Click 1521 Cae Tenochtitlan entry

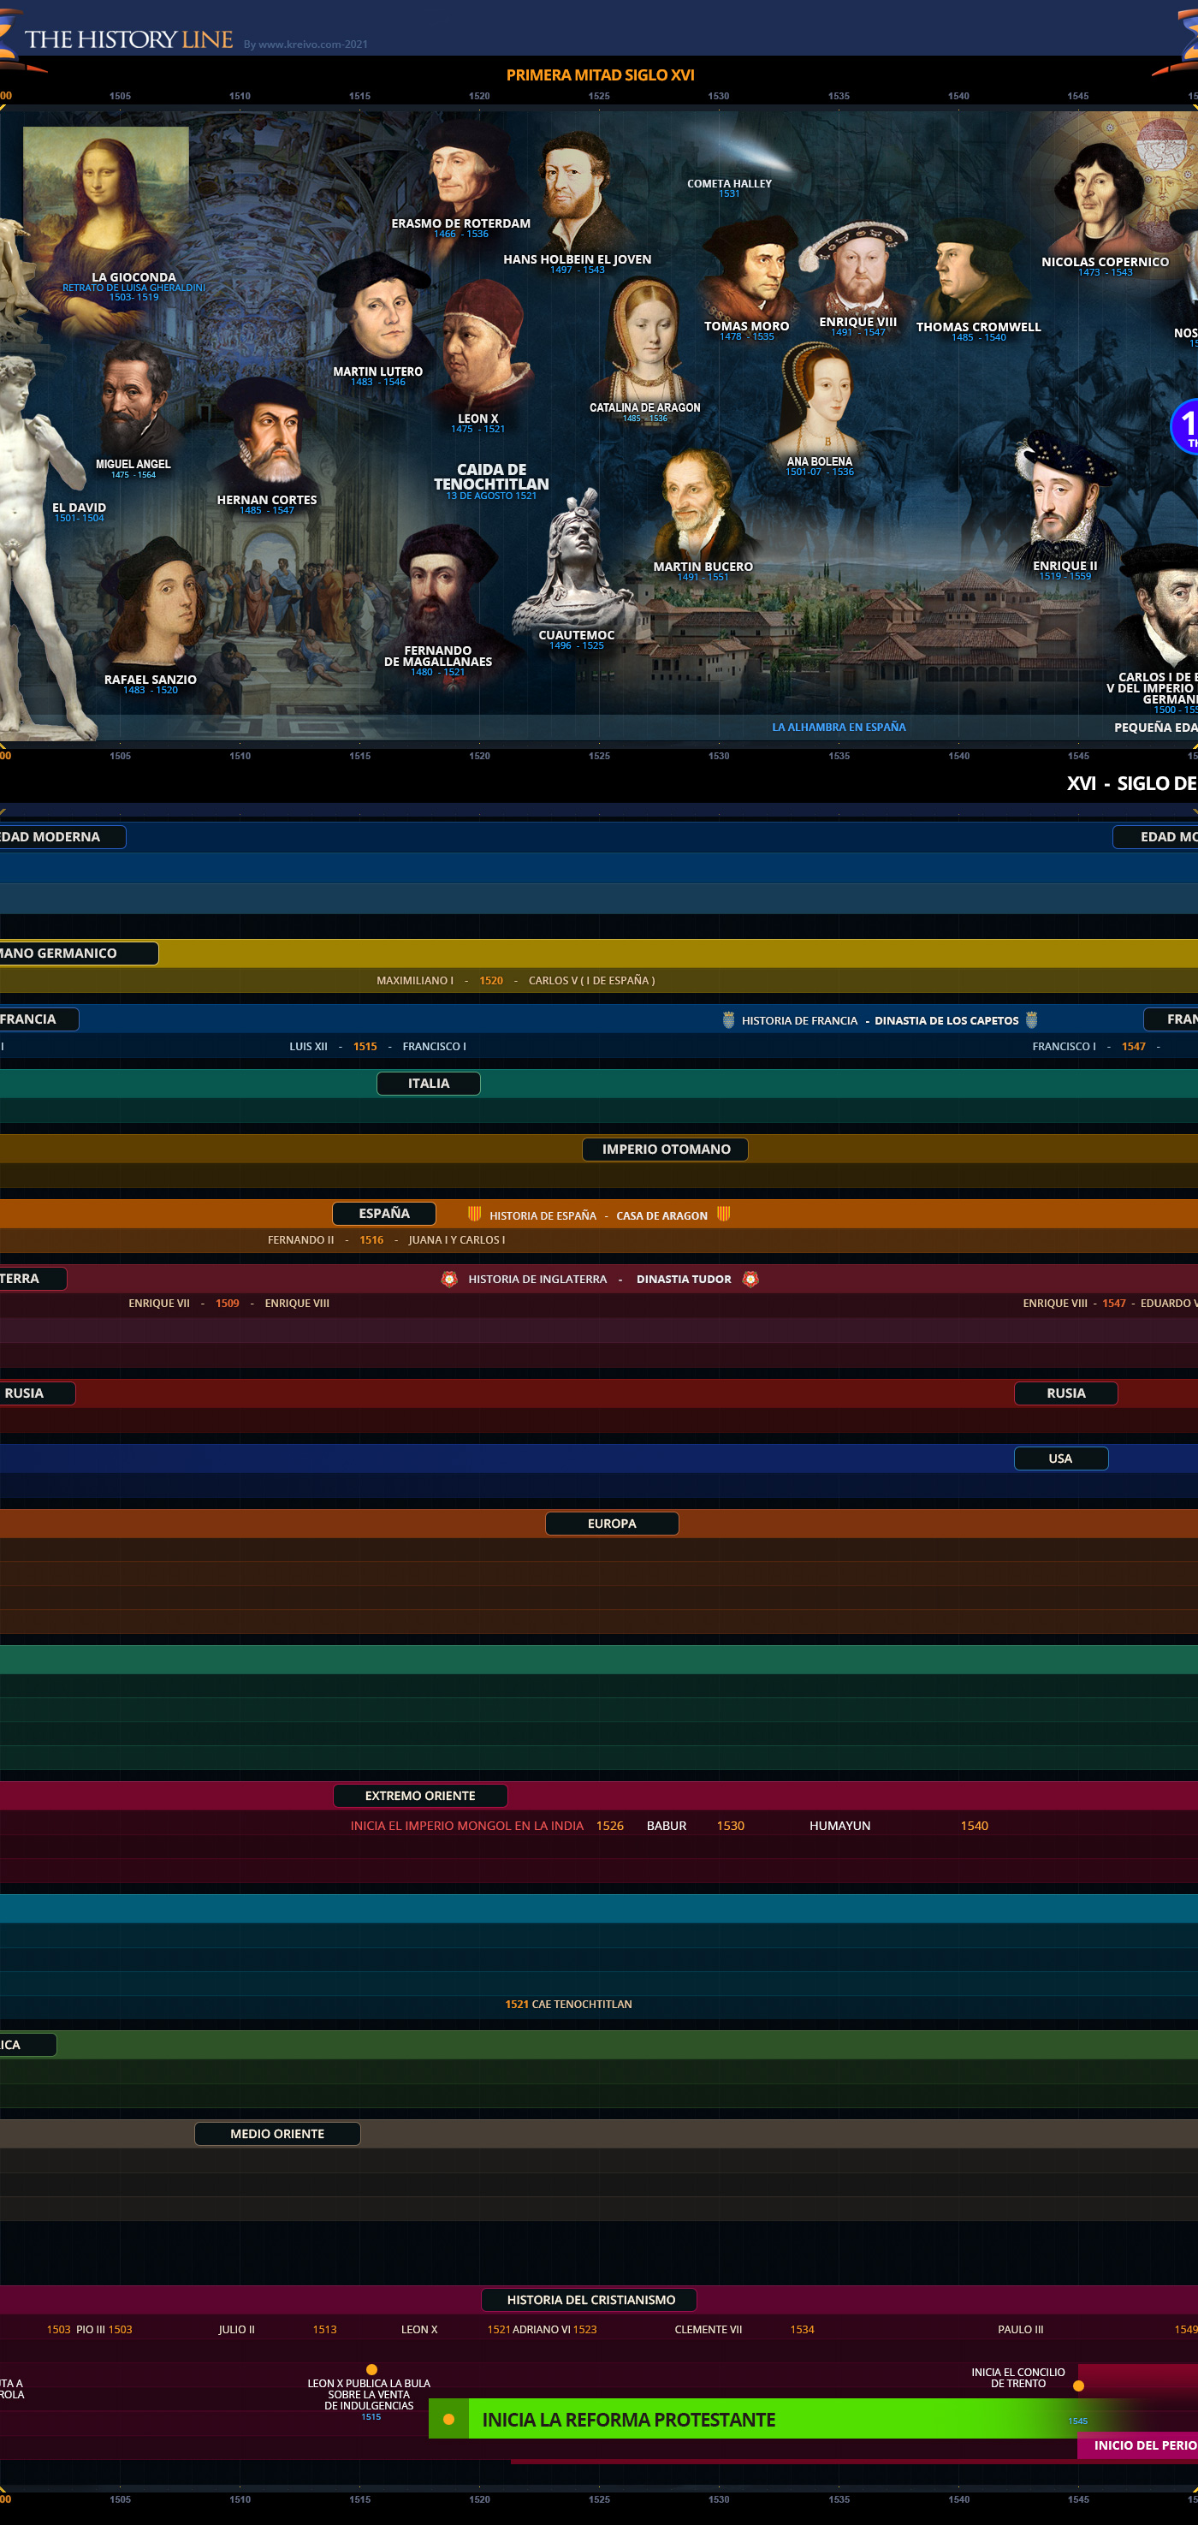pos(568,2005)
